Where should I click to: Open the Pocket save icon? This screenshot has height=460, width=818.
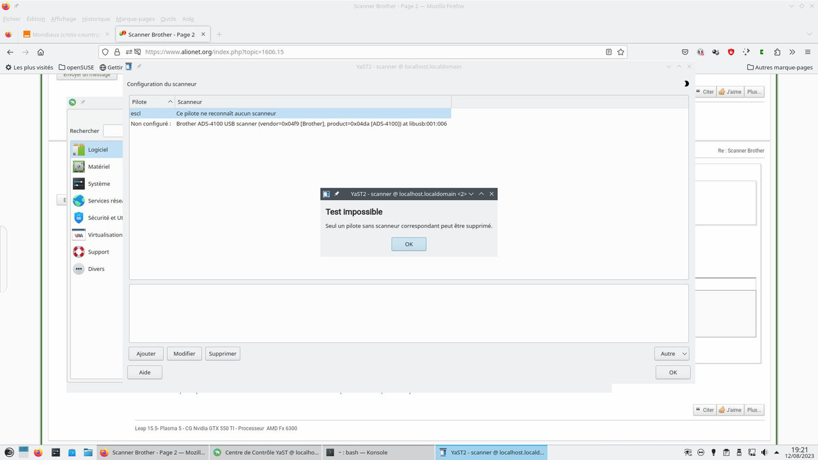tap(685, 52)
